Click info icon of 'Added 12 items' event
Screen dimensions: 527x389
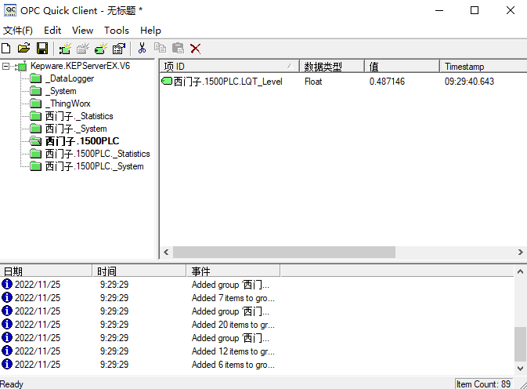coord(7,351)
